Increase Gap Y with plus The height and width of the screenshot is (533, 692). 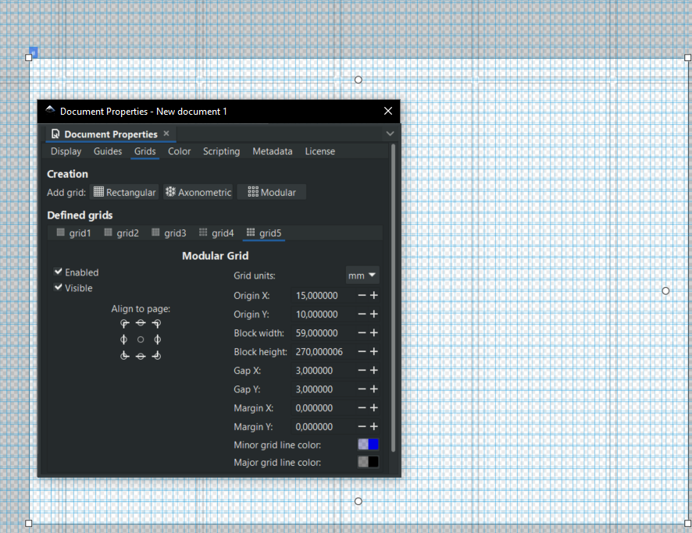coord(374,389)
